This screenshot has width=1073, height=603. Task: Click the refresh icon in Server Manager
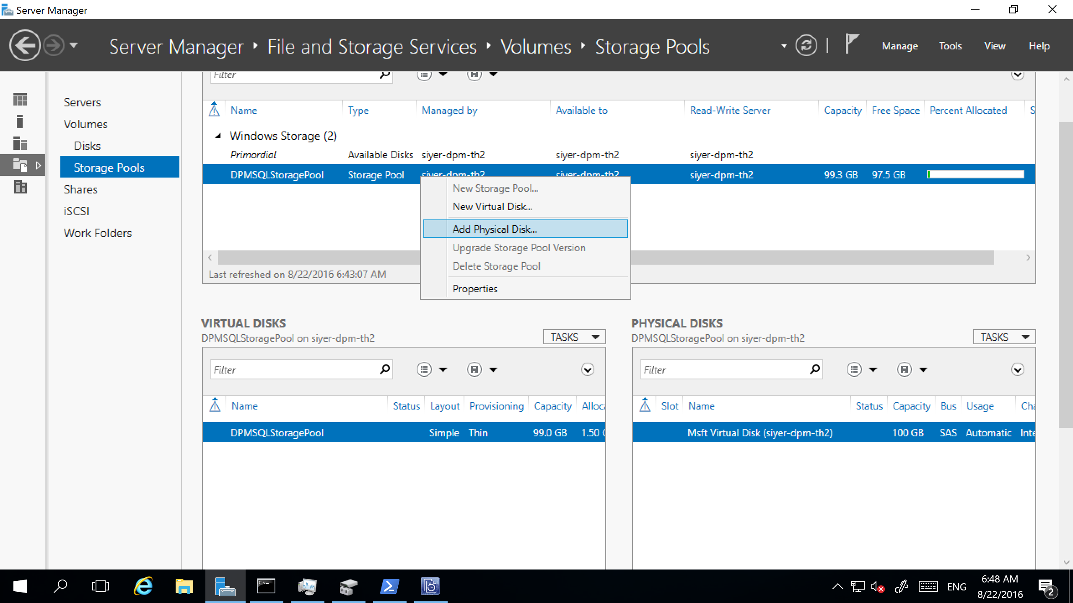pos(809,46)
